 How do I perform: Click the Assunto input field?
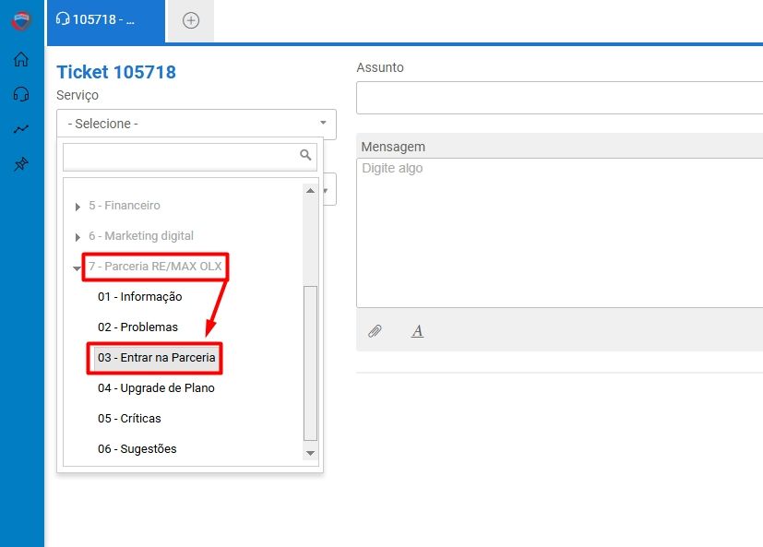click(x=560, y=98)
